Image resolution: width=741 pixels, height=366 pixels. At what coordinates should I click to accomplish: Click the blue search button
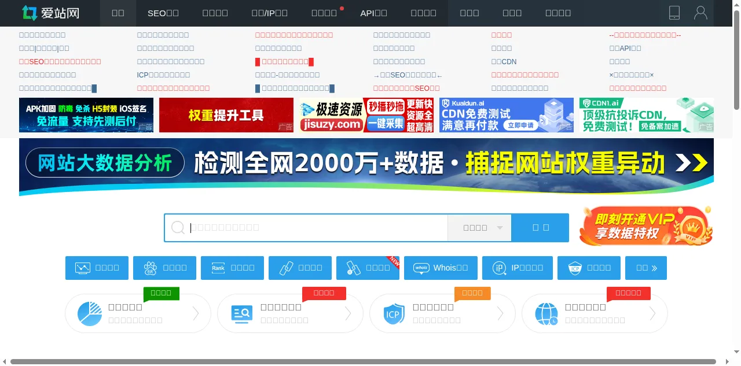[x=540, y=228]
